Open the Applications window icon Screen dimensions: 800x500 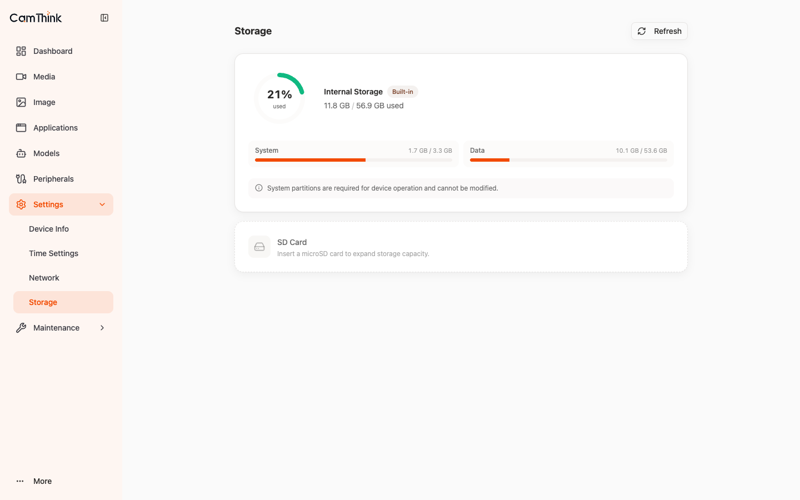(x=21, y=128)
